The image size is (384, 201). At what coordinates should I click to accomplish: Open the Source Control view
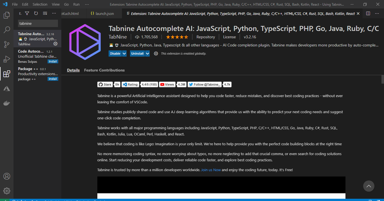(x=7, y=44)
